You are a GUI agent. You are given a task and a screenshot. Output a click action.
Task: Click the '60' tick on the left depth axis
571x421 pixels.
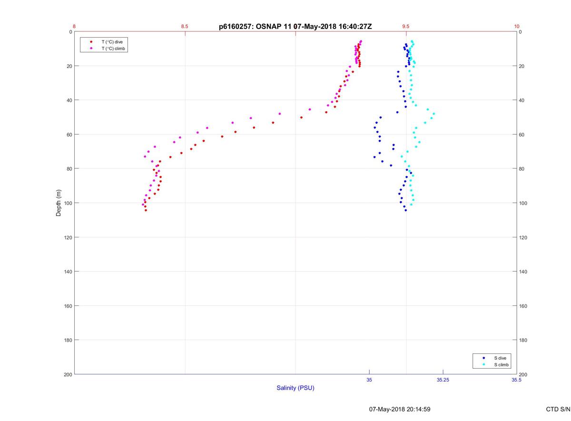tap(69, 135)
